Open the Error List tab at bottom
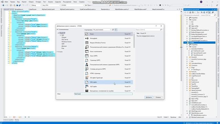The image size is (220, 124). coord(8,120)
